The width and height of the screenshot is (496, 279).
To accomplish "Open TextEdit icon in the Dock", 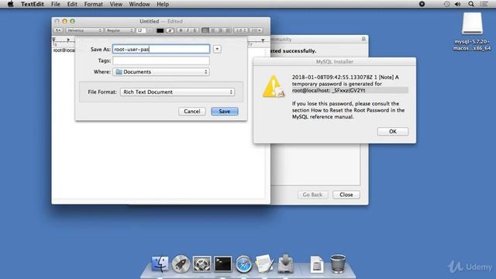I will pos(264,263).
